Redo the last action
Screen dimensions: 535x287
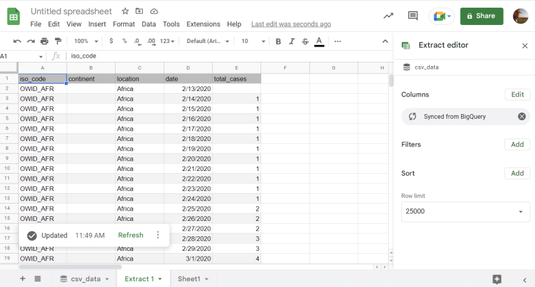click(x=31, y=41)
